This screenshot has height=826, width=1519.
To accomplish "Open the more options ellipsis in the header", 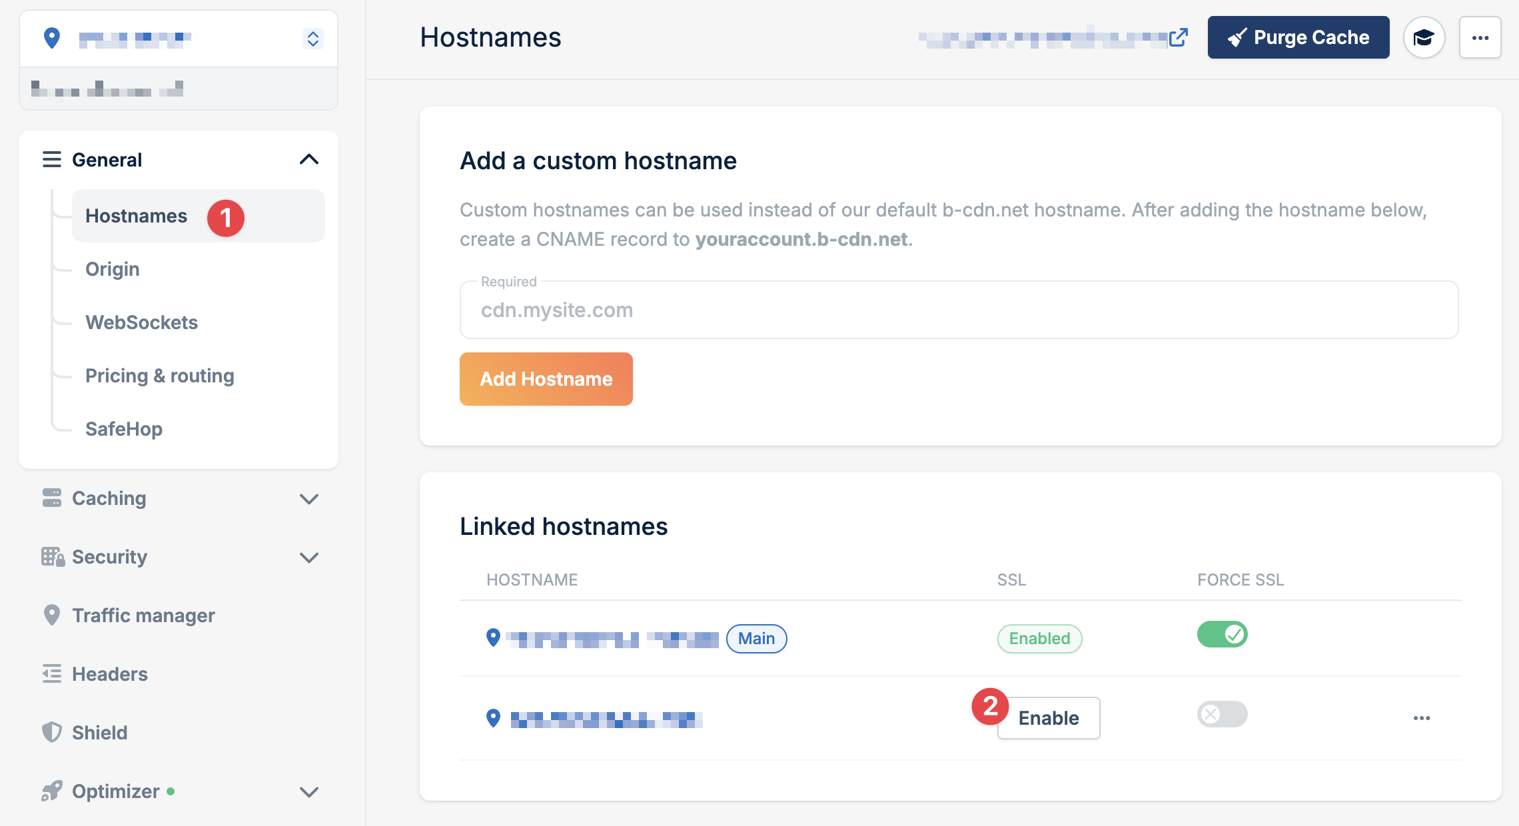I will tap(1480, 37).
